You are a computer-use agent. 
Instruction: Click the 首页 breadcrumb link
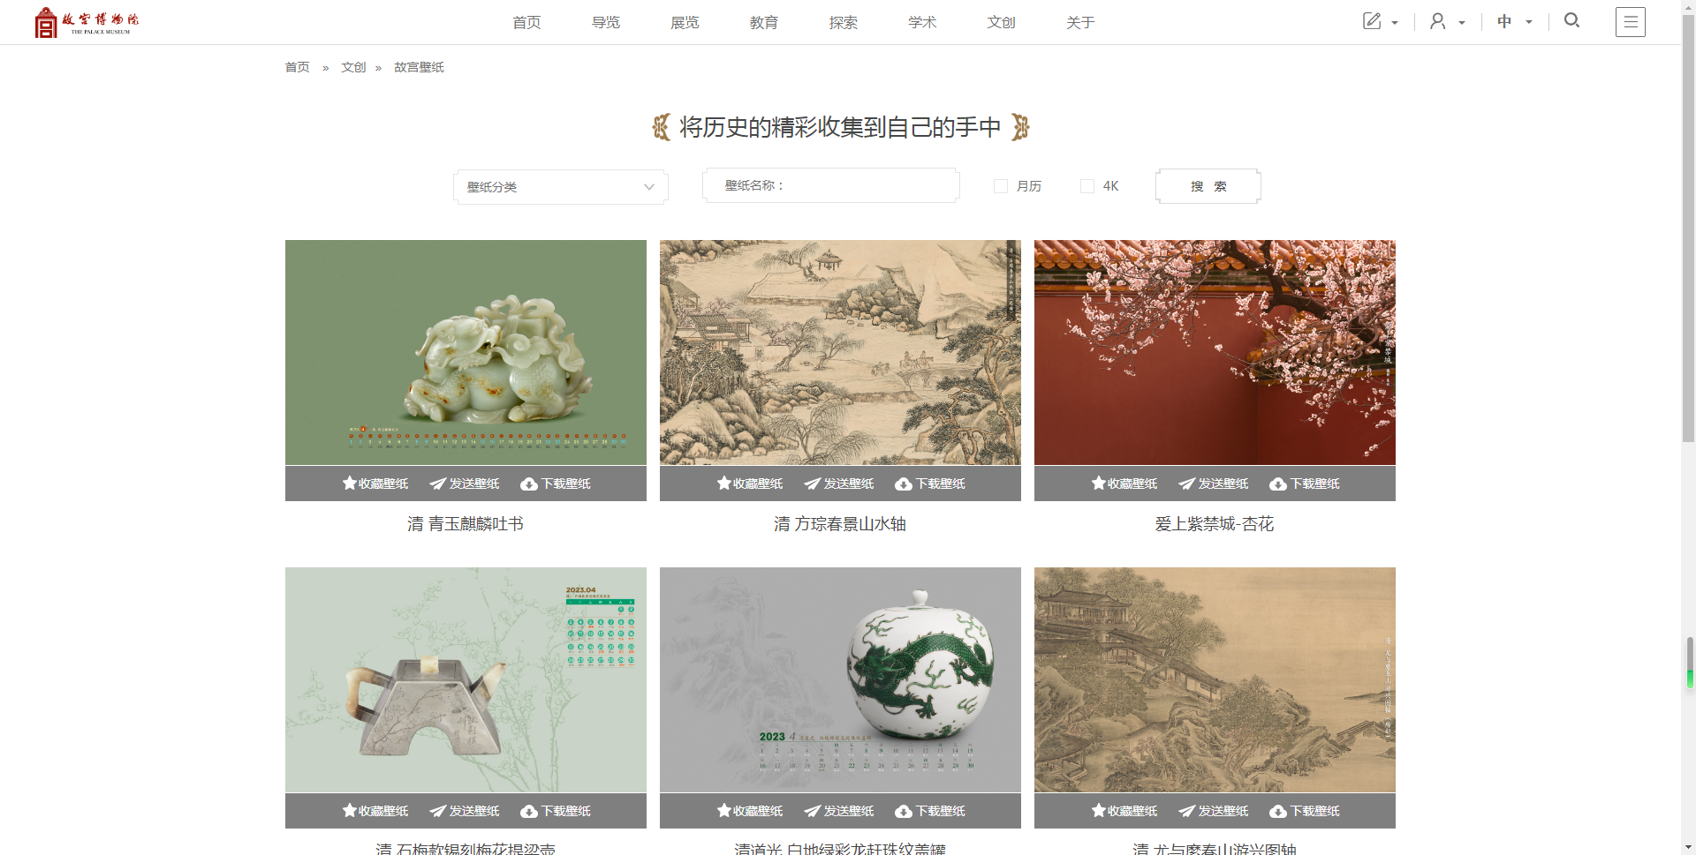pos(297,67)
